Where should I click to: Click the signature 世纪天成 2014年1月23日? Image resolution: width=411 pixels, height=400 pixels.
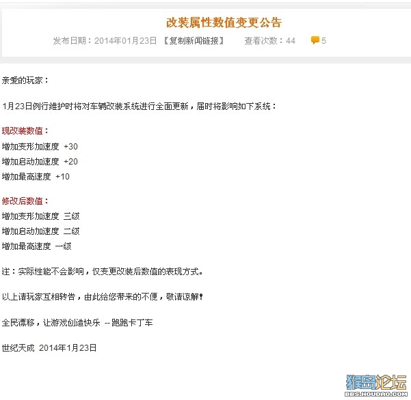tap(49, 347)
